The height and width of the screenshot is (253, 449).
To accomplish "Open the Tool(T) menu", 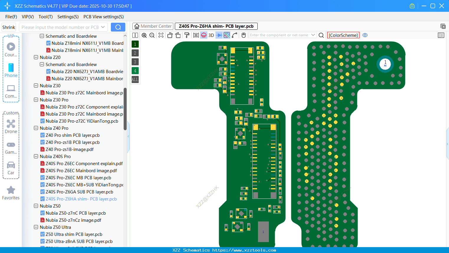I will coord(45,17).
